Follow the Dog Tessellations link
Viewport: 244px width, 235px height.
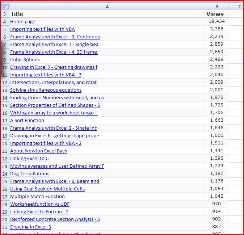click(x=30, y=174)
